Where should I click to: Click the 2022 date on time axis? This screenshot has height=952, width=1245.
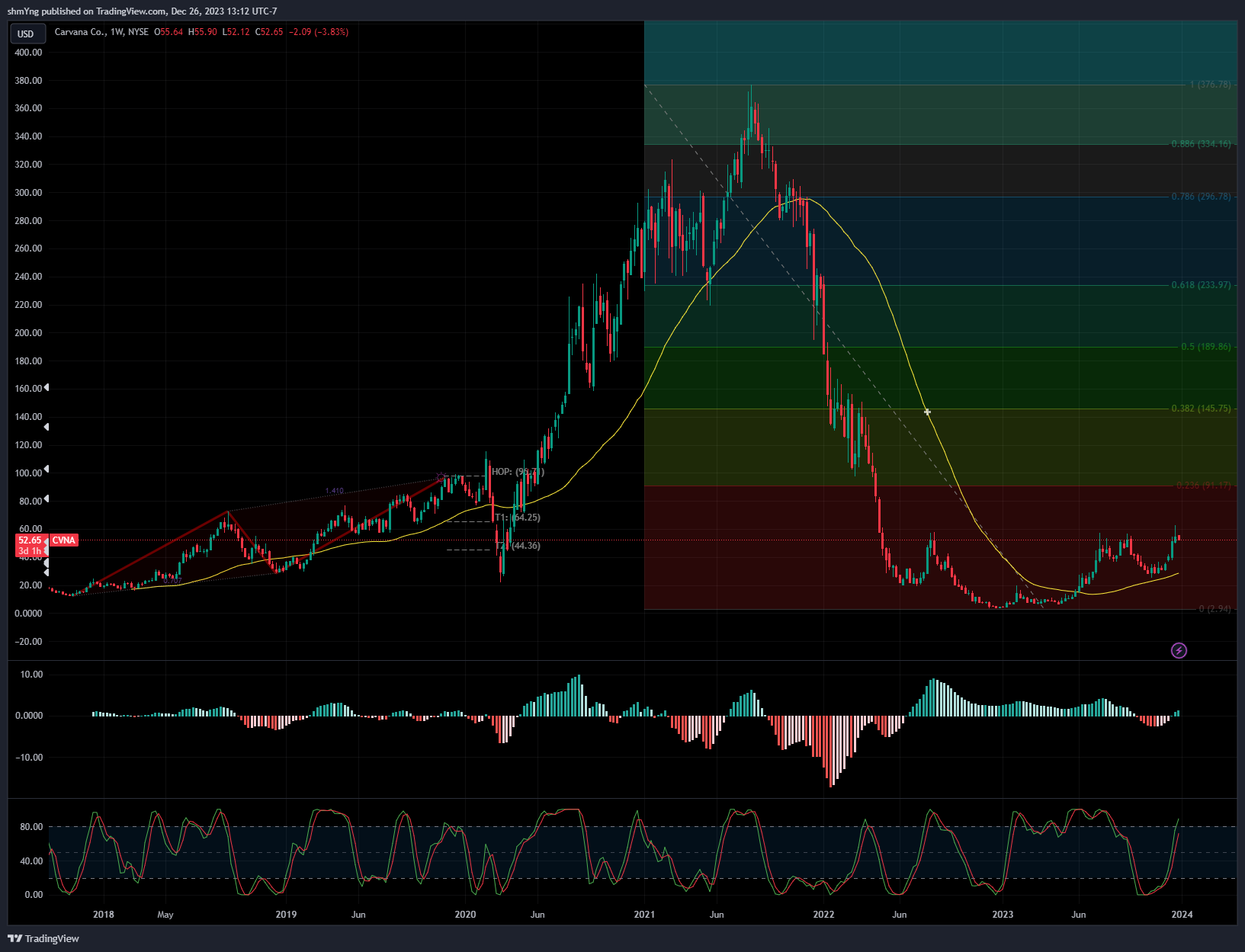823,915
